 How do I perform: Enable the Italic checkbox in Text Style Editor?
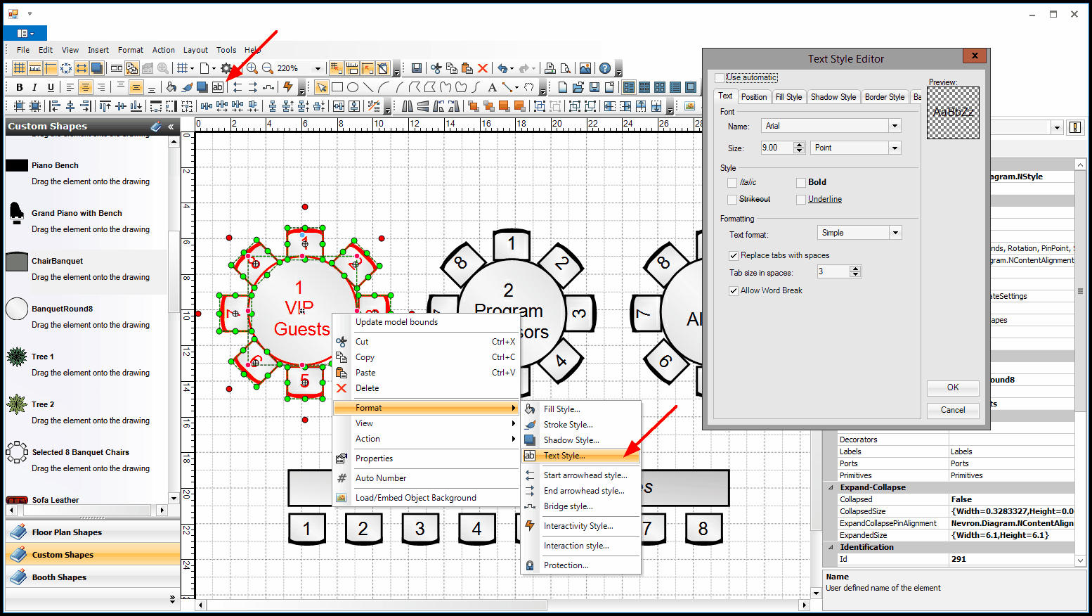[732, 182]
